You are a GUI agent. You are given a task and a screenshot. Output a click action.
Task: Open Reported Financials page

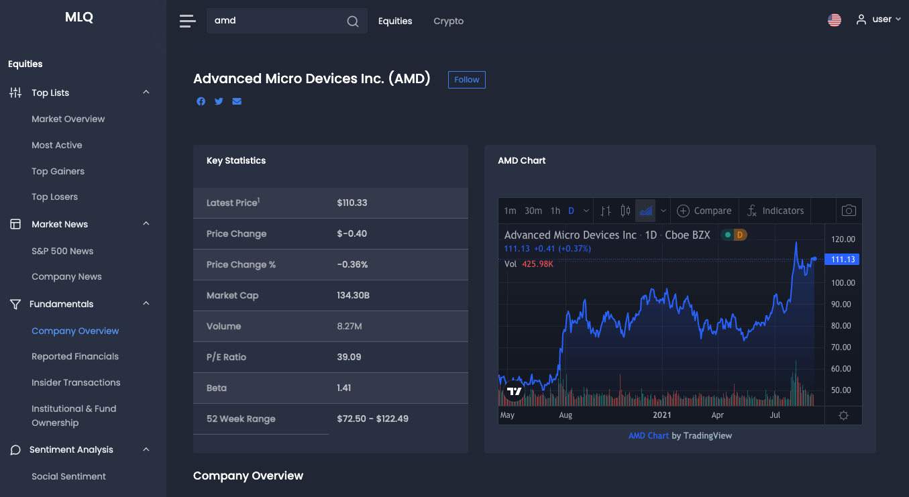(75, 356)
